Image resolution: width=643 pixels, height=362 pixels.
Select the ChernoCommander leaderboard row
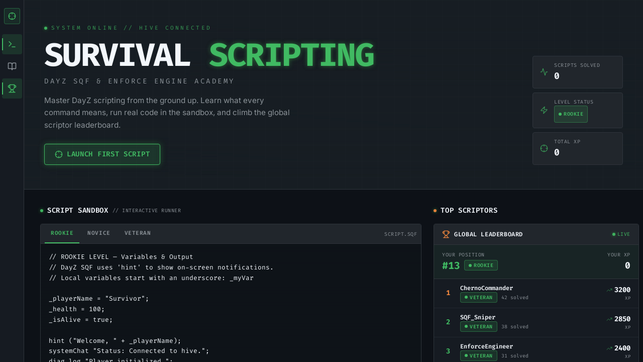pyautogui.click(x=536, y=294)
